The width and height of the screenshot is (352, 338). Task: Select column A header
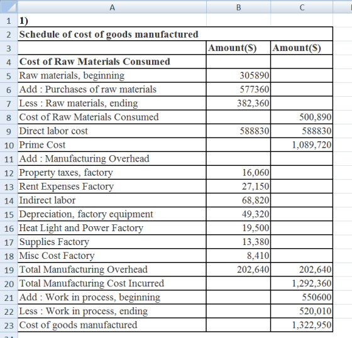pyautogui.click(x=112, y=8)
